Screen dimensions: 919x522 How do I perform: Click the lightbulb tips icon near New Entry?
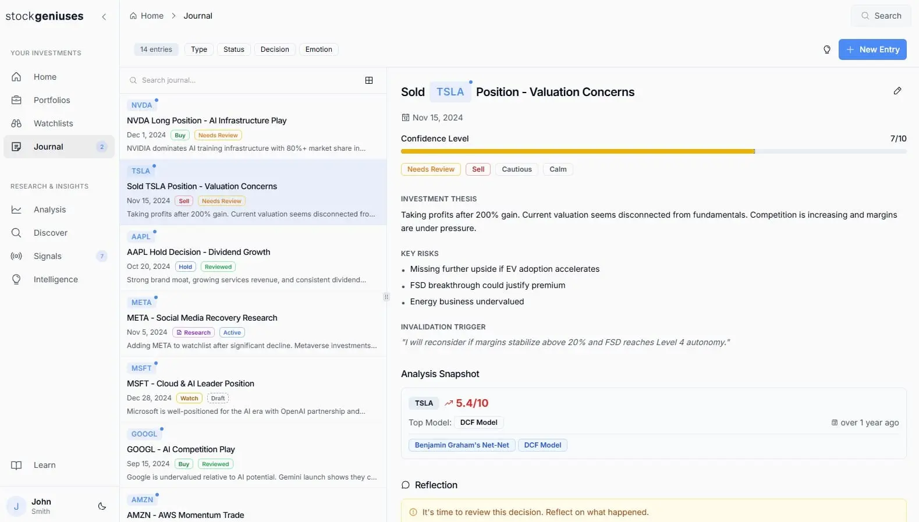(827, 49)
